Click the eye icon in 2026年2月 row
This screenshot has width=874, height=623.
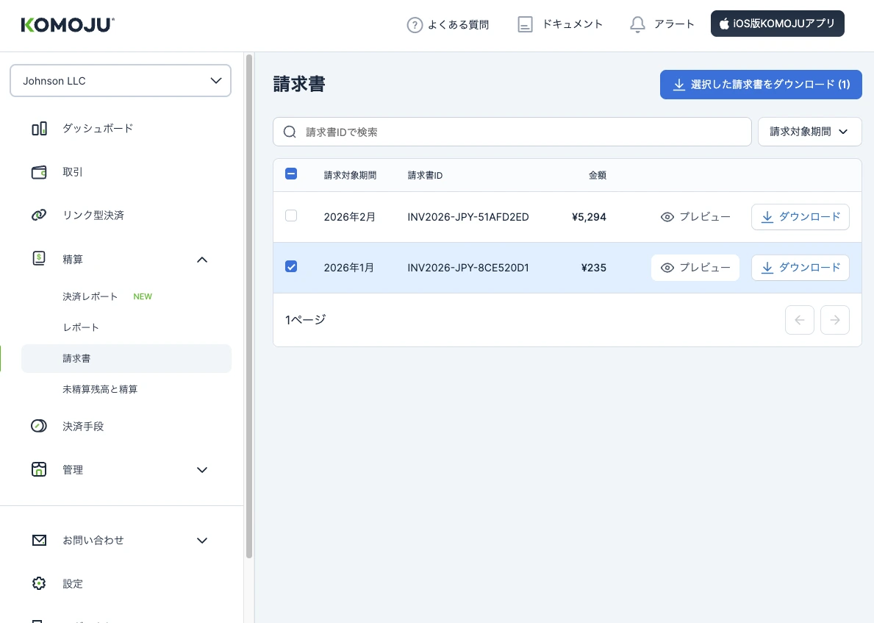click(x=667, y=217)
